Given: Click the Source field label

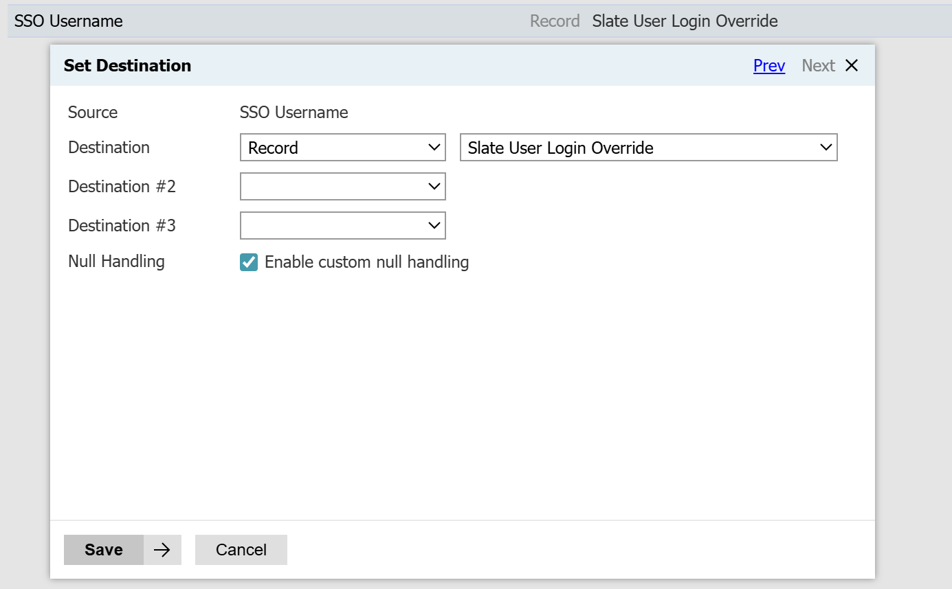Looking at the screenshot, I should point(93,113).
